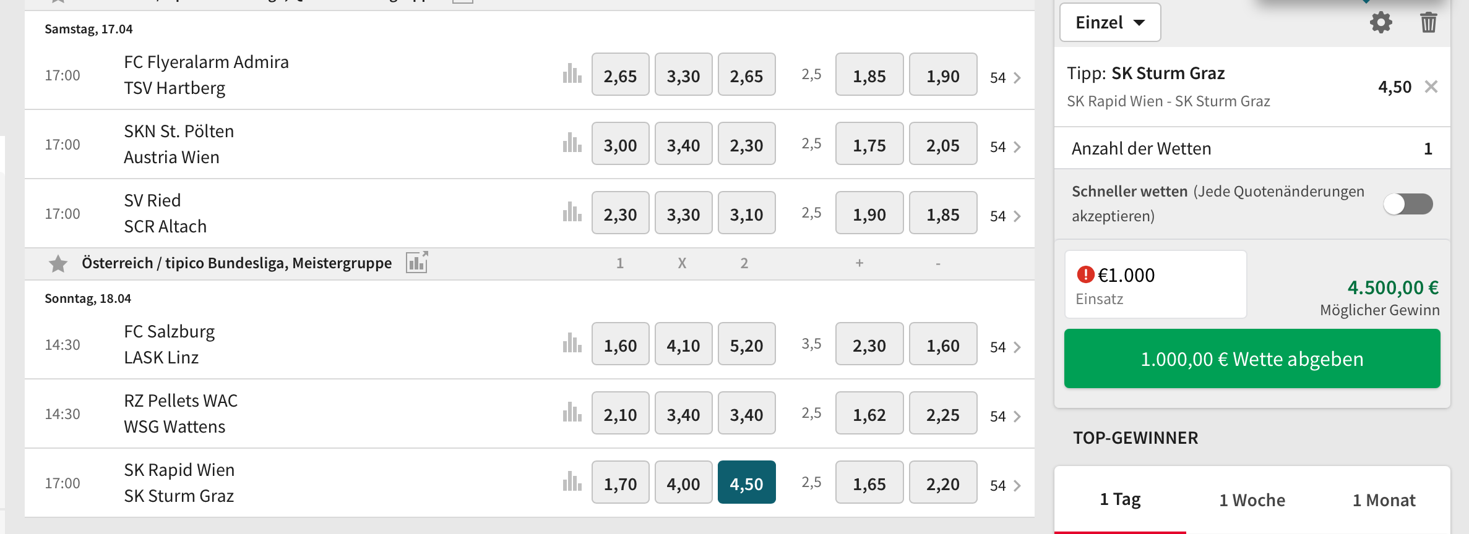
Task: Open bet slip settings gear icon
Action: coord(1381,23)
